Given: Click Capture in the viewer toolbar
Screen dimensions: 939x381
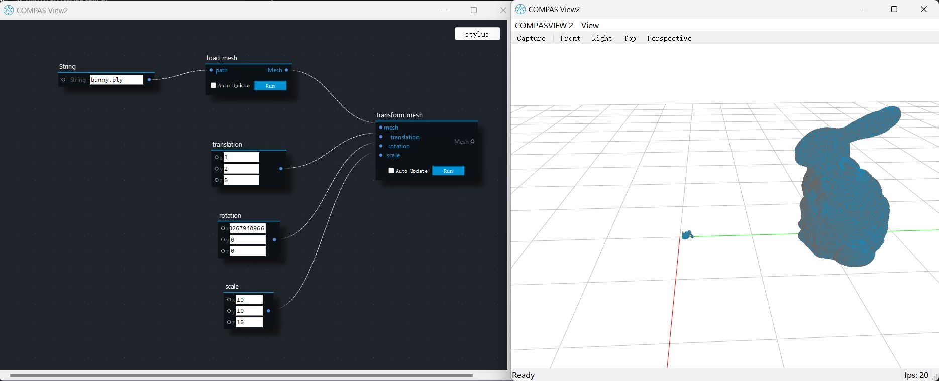Looking at the screenshot, I should 531,38.
